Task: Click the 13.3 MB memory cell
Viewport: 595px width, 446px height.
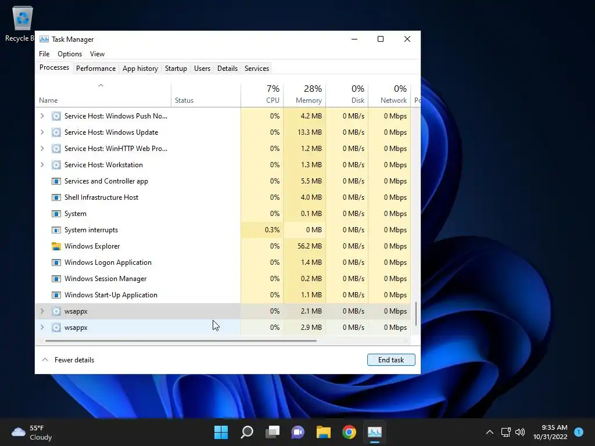Action: click(304, 132)
